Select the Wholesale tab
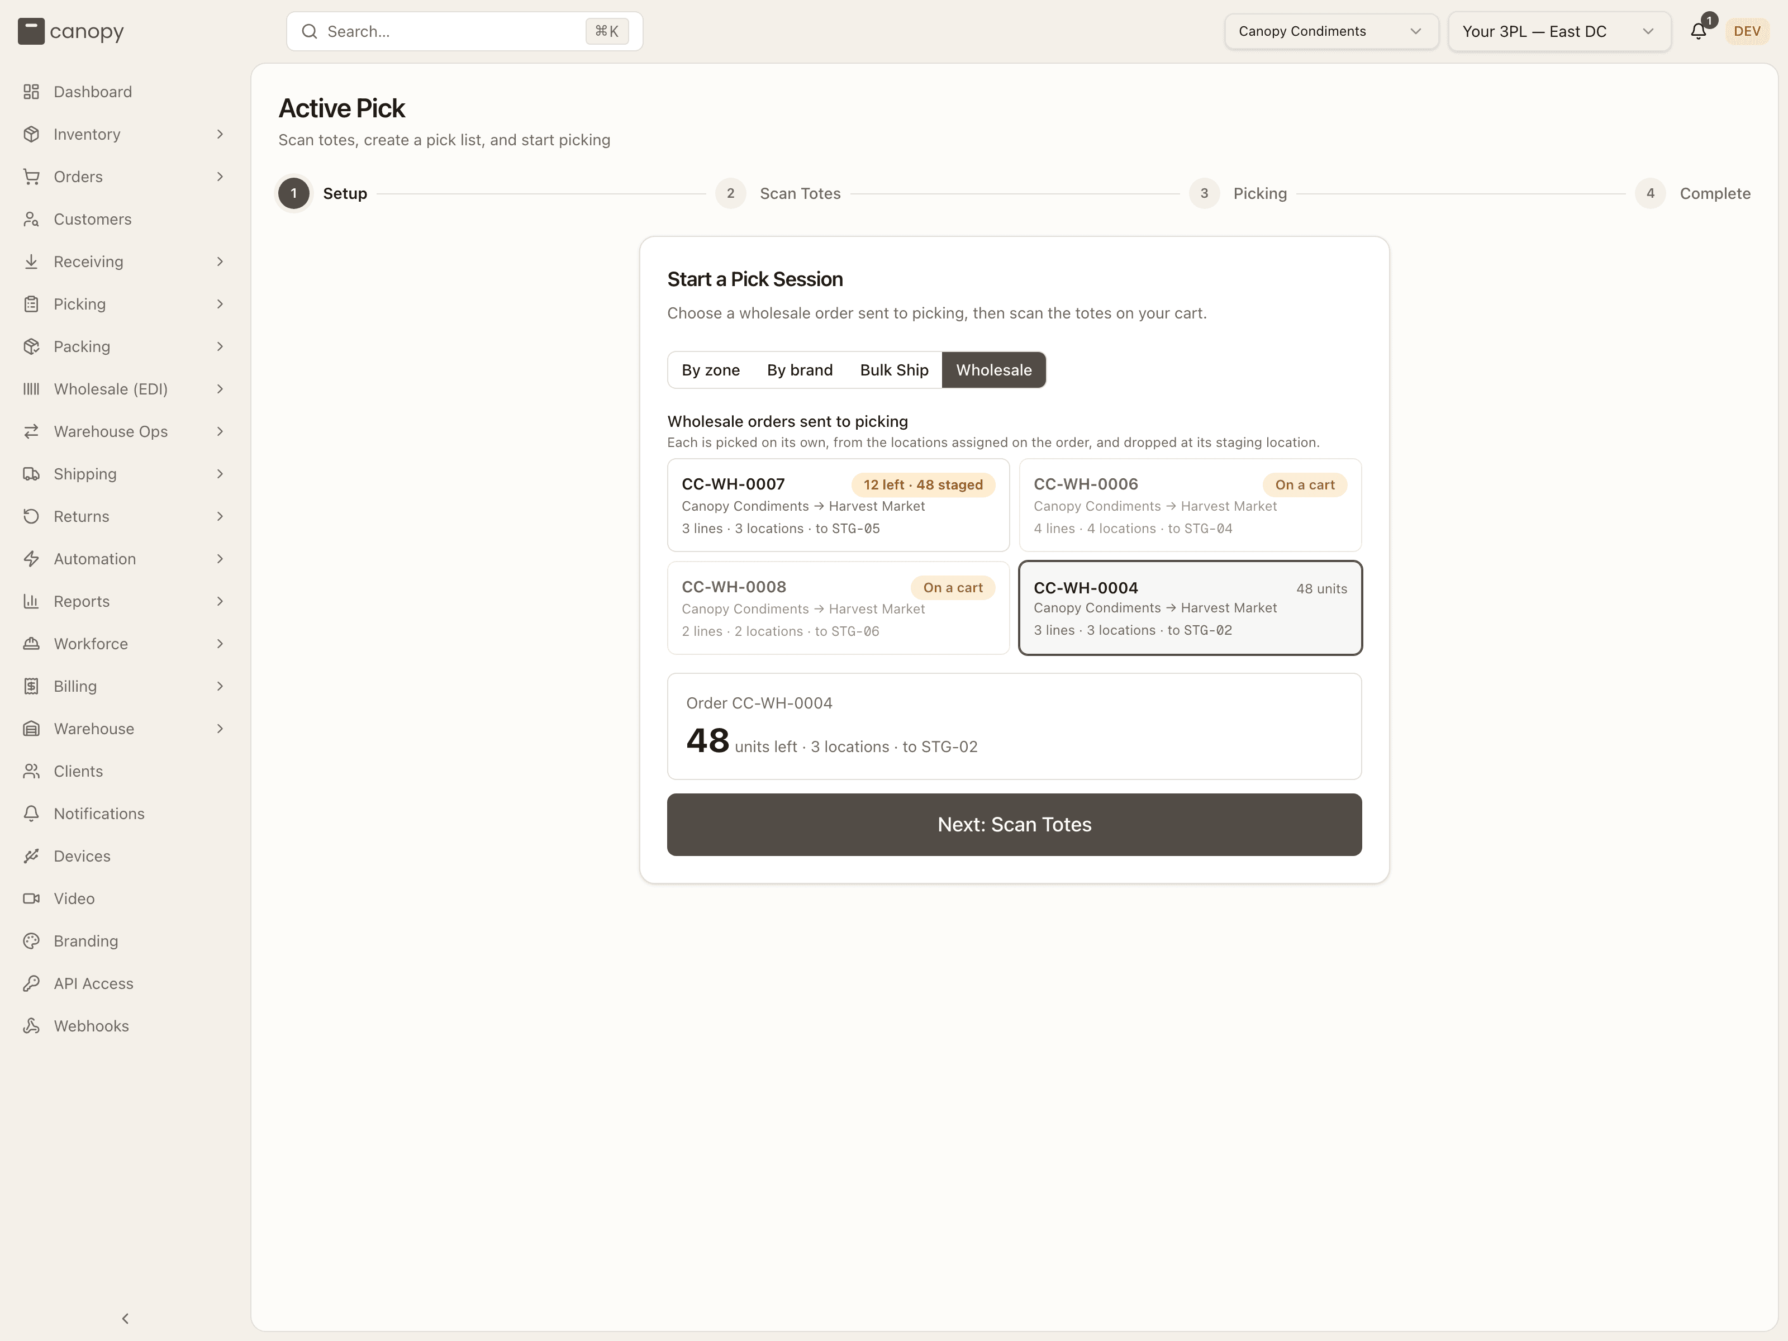The height and width of the screenshot is (1341, 1788). click(x=993, y=370)
